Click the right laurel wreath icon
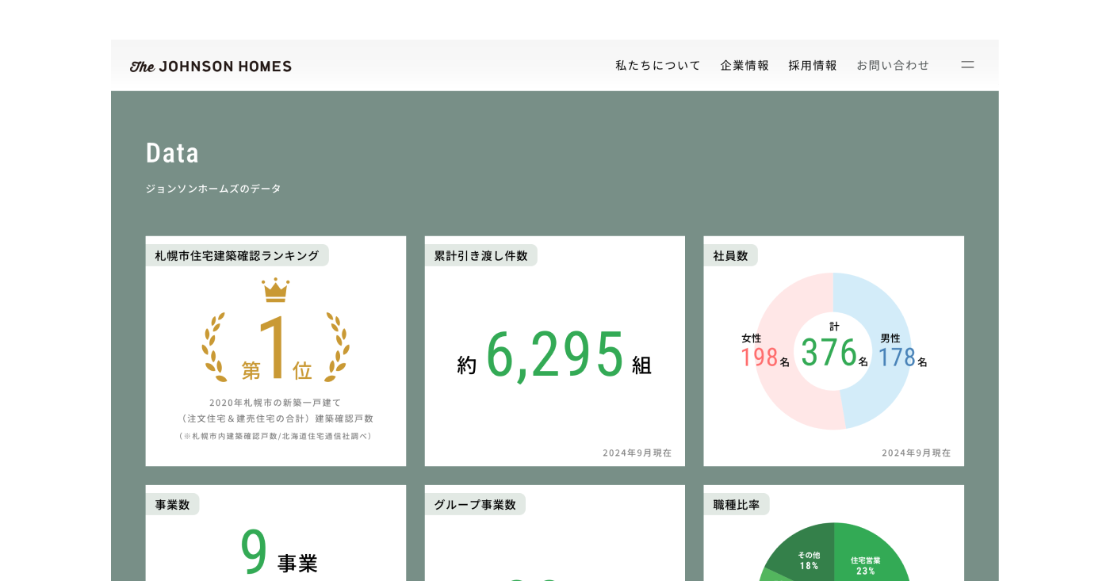The width and height of the screenshot is (1110, 581). (338, 347)
